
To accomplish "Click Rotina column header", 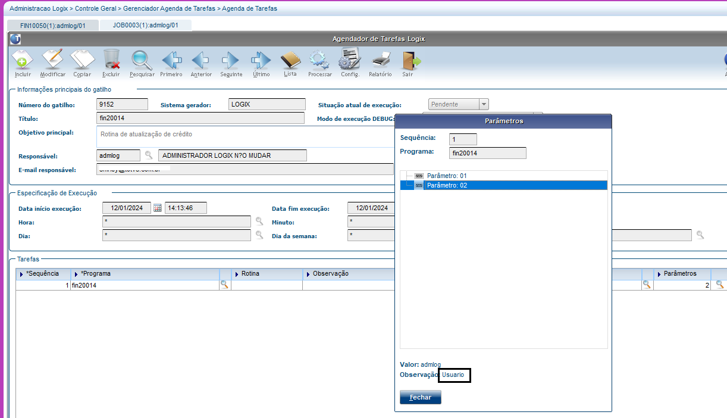I will point(267,274).
